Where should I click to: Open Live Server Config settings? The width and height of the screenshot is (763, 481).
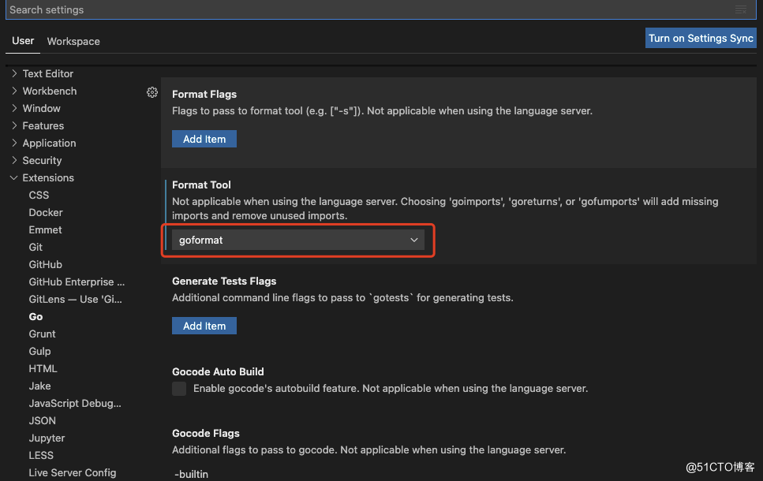click(73, 473)
